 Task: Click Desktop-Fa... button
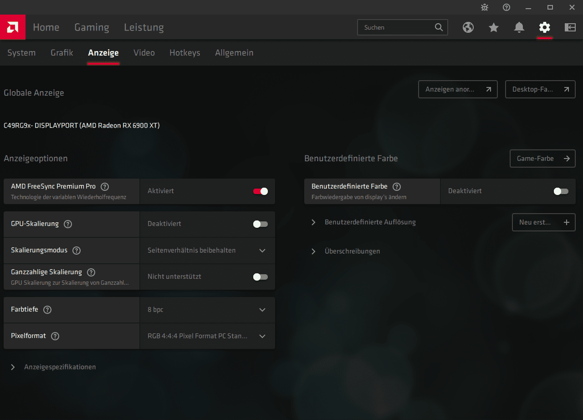coord(540,89)
